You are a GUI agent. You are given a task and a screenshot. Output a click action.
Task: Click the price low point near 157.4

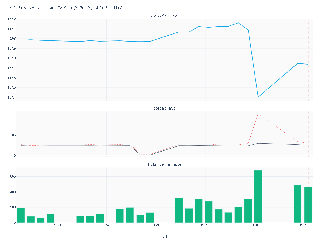point(258,97)
